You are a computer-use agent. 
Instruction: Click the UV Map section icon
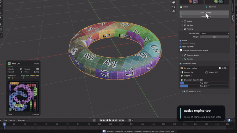(185, 25)
